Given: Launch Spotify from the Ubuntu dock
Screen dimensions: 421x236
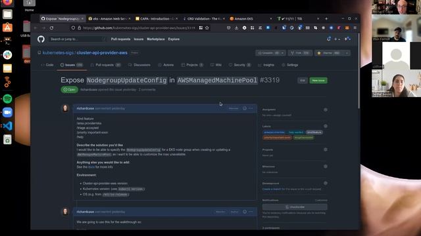Looking at the screenshot, I should [x=7, y=99].
